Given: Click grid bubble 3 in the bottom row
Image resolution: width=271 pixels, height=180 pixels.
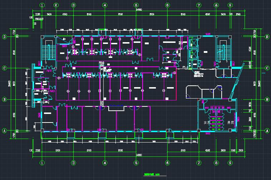Looking at the screenshot, I should coord(73,163).
